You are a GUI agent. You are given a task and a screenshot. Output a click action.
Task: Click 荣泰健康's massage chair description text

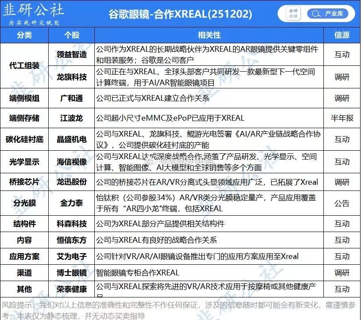pos(206,290)
